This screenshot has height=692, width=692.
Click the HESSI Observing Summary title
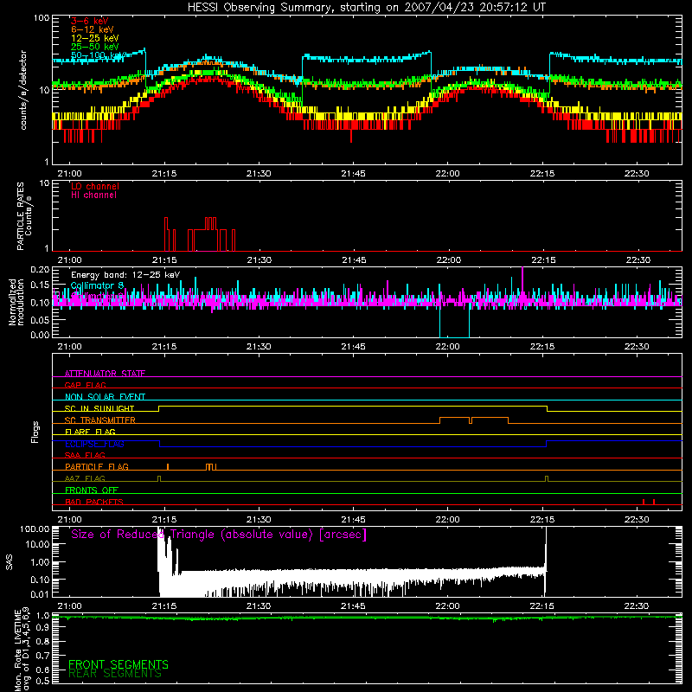366,8
